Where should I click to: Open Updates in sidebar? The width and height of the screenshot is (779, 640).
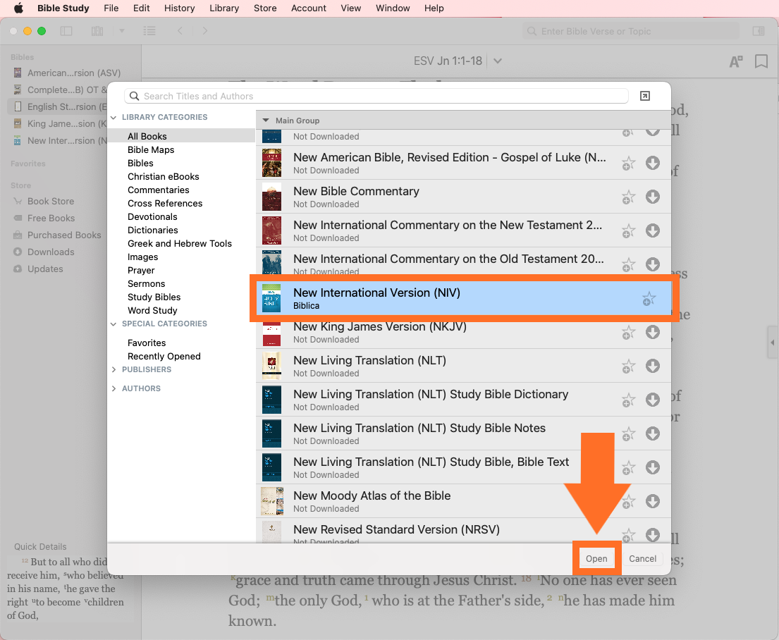(x=45, y=269)
